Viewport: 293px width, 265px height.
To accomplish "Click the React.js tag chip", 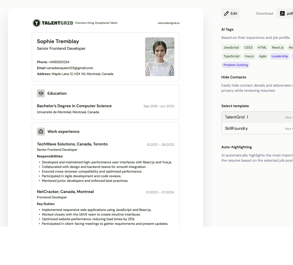I will tap(278, 48).
